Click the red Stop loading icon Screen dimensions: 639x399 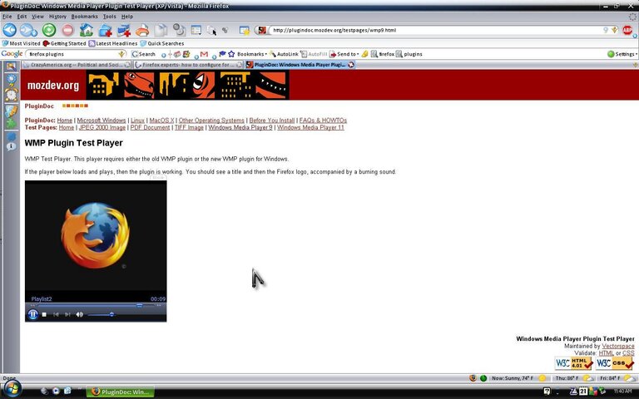tap(67, 30)
